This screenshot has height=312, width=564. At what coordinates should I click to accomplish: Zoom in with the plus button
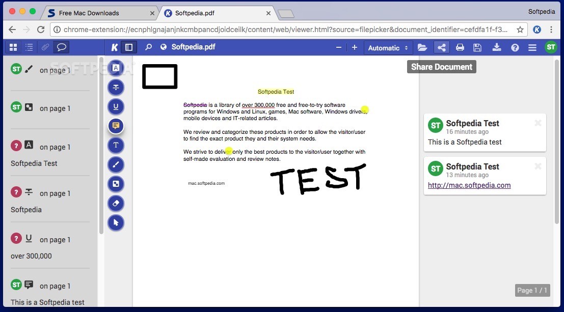point(354,47)
